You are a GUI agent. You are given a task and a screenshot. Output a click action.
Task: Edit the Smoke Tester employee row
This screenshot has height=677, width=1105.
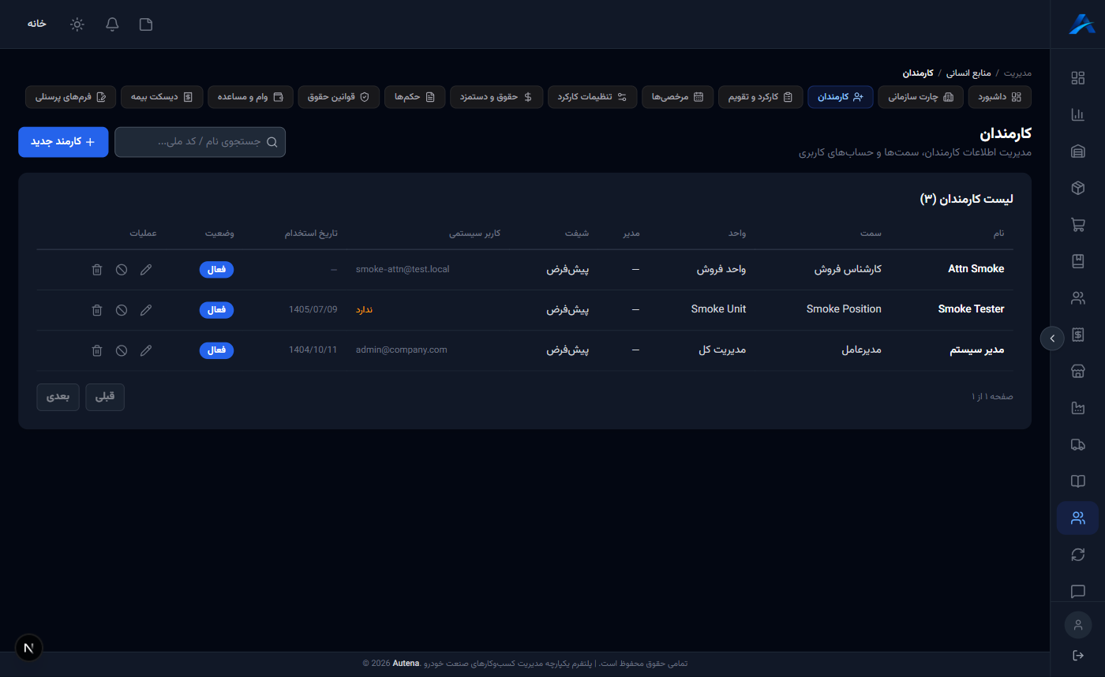pos(146,310)
